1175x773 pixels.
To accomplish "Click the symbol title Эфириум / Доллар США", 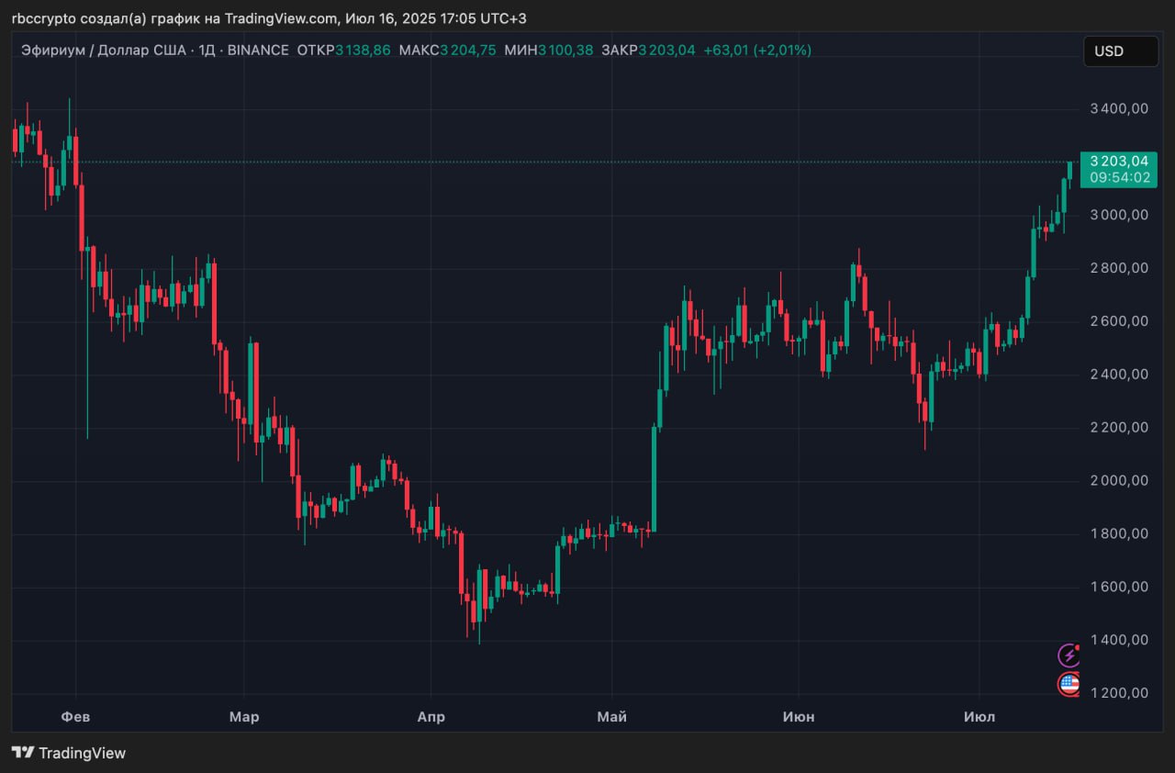I will (x=104, y=50).
